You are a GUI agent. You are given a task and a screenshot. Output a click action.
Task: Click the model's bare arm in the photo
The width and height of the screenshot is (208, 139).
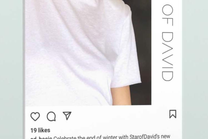(x=120, y=96)
